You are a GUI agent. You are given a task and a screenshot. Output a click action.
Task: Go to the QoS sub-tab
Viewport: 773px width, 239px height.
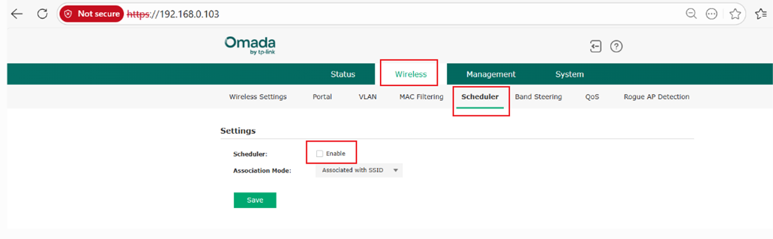(592, 97)
